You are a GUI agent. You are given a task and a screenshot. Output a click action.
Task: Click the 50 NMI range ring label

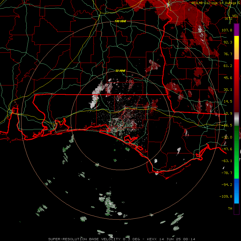(120, 71)
